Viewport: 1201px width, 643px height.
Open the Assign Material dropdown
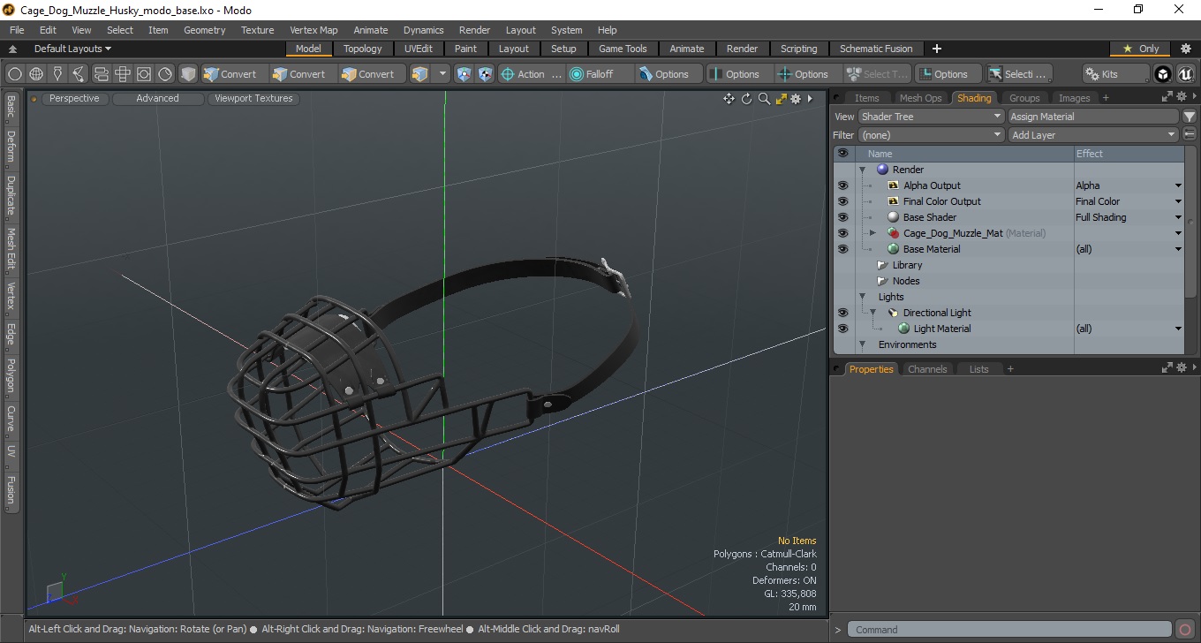[1093, 117]
